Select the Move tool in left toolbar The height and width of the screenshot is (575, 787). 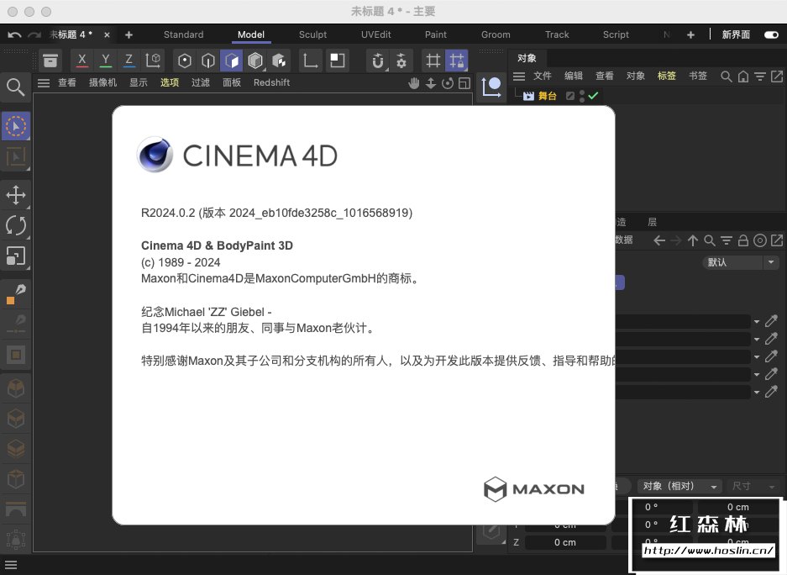point(16,196)
